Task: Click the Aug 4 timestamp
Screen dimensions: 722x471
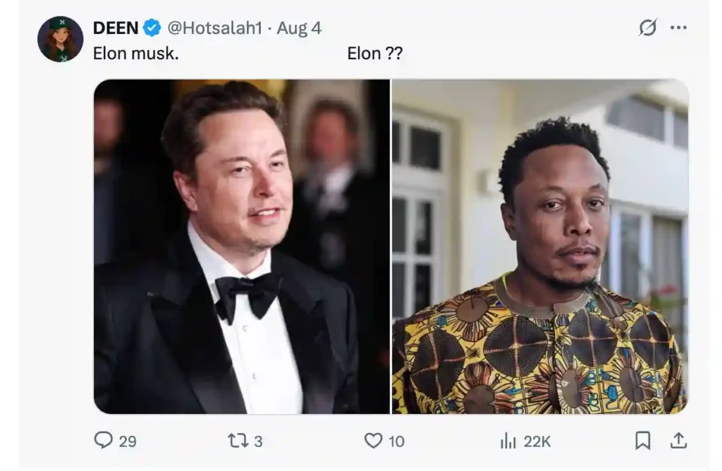Action: pyautogui.click(x=299, y=28)
